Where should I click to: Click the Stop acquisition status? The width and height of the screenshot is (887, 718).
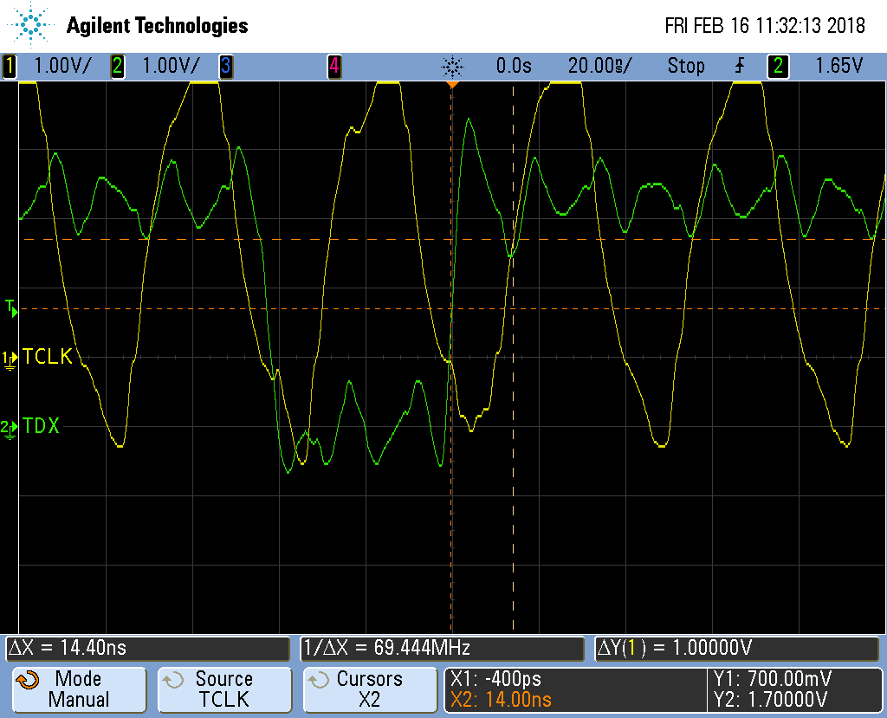(685, 66)
